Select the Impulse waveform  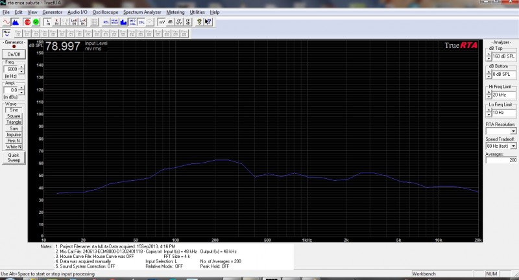[x=14, y=135]
